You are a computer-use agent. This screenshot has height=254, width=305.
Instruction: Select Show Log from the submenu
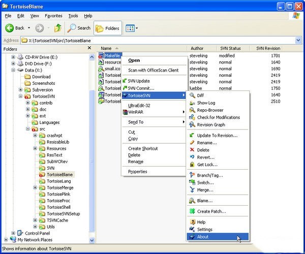point(206,103)
